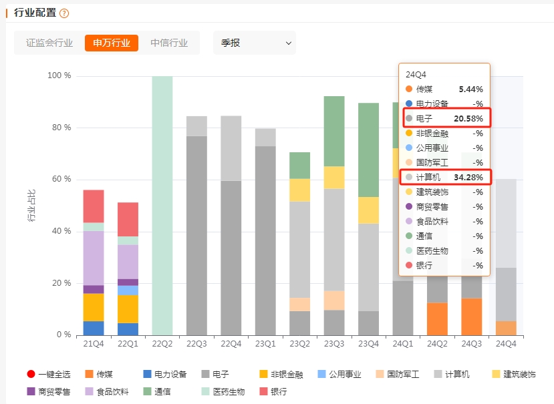Toggle 通信 legend item
Screen dimensions: 554x404
pos(157,391)
